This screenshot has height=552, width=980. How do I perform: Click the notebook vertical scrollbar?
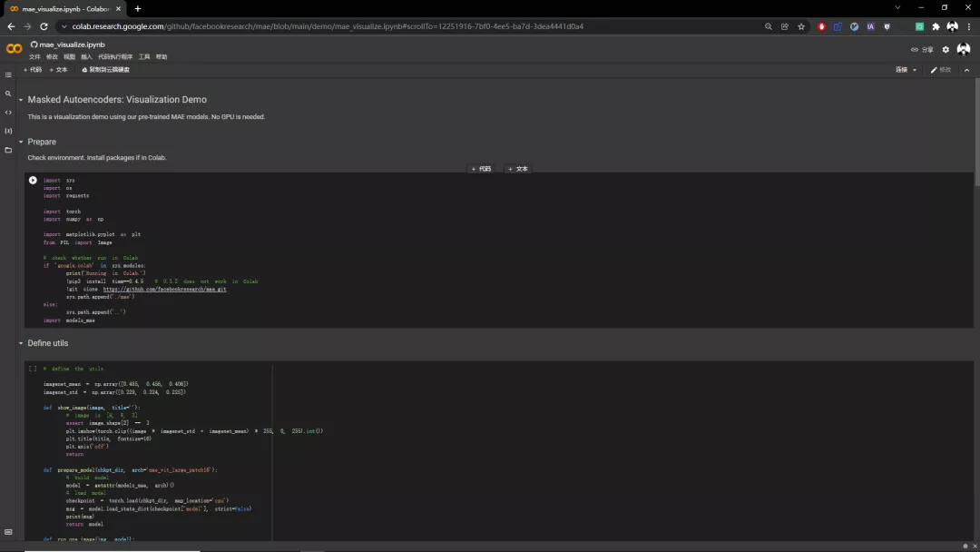(x=976, y=136)
